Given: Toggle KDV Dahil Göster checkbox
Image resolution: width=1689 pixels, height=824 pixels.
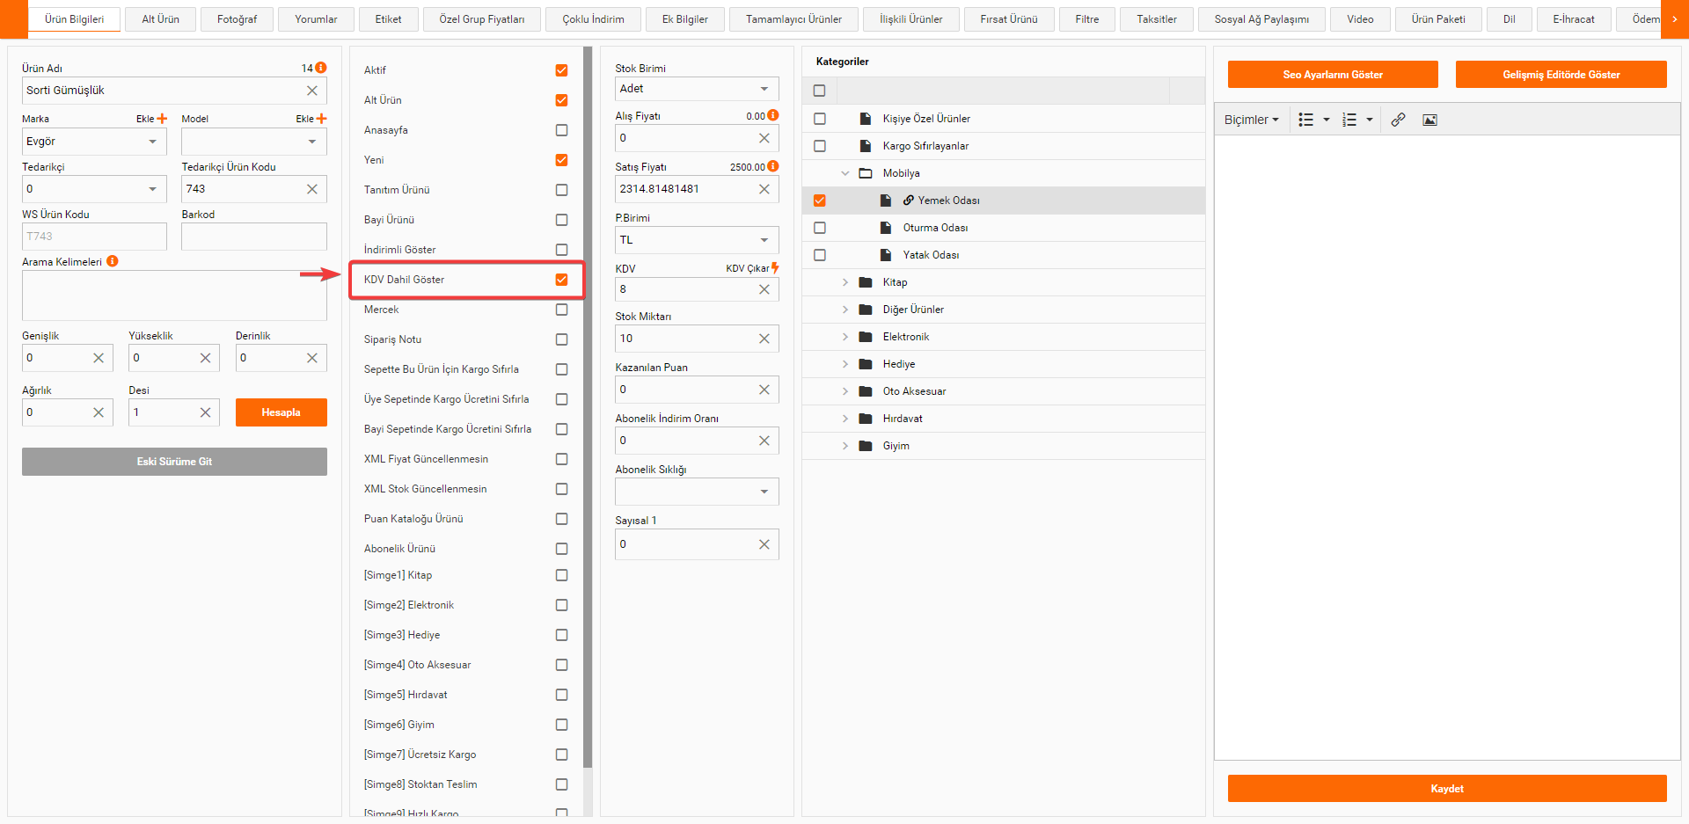Looking at the screenshot, I should coord(561,280).
